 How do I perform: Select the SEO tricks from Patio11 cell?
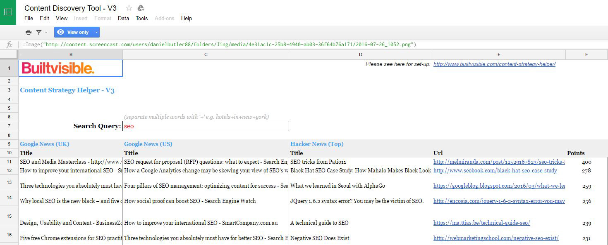pos(360,162)
